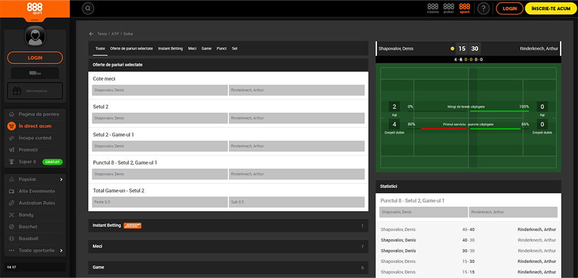Click the Popular flame icon

click(12, 179)
